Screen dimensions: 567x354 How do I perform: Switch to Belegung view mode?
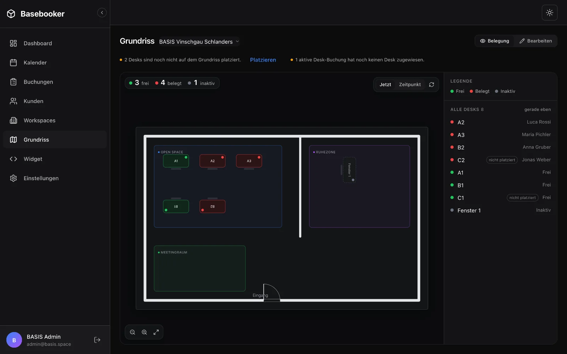pyautogui.click(x=494, y=41)
